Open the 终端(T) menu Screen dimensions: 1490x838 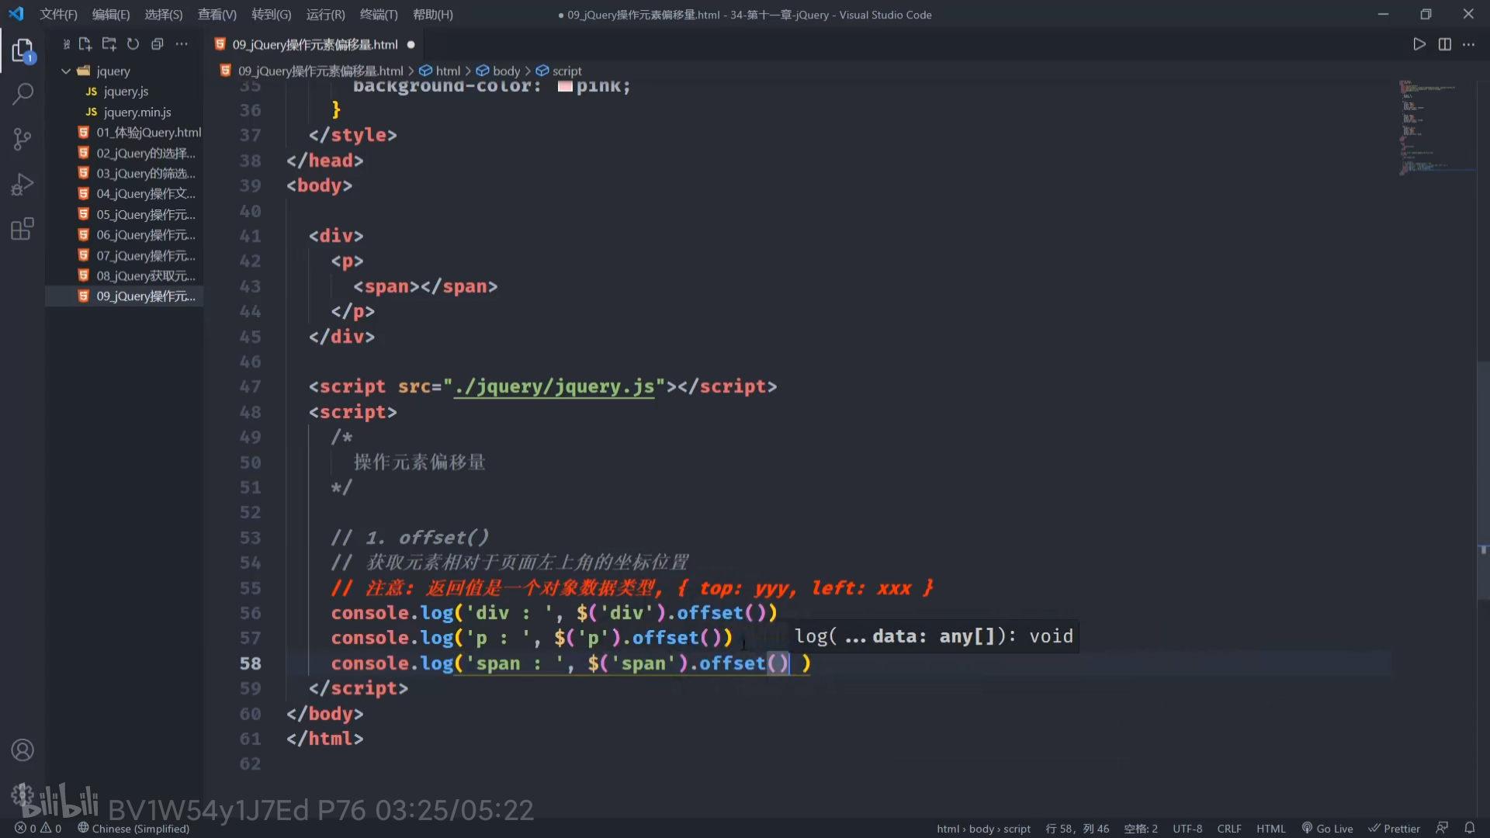click(x=379, y=15)
